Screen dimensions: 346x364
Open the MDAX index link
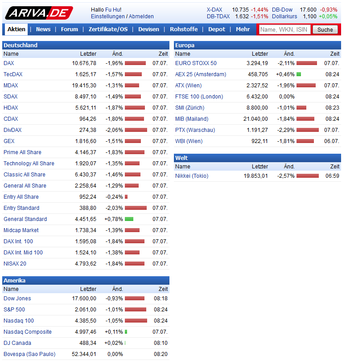pyautogui.click(x=11, y=86)
